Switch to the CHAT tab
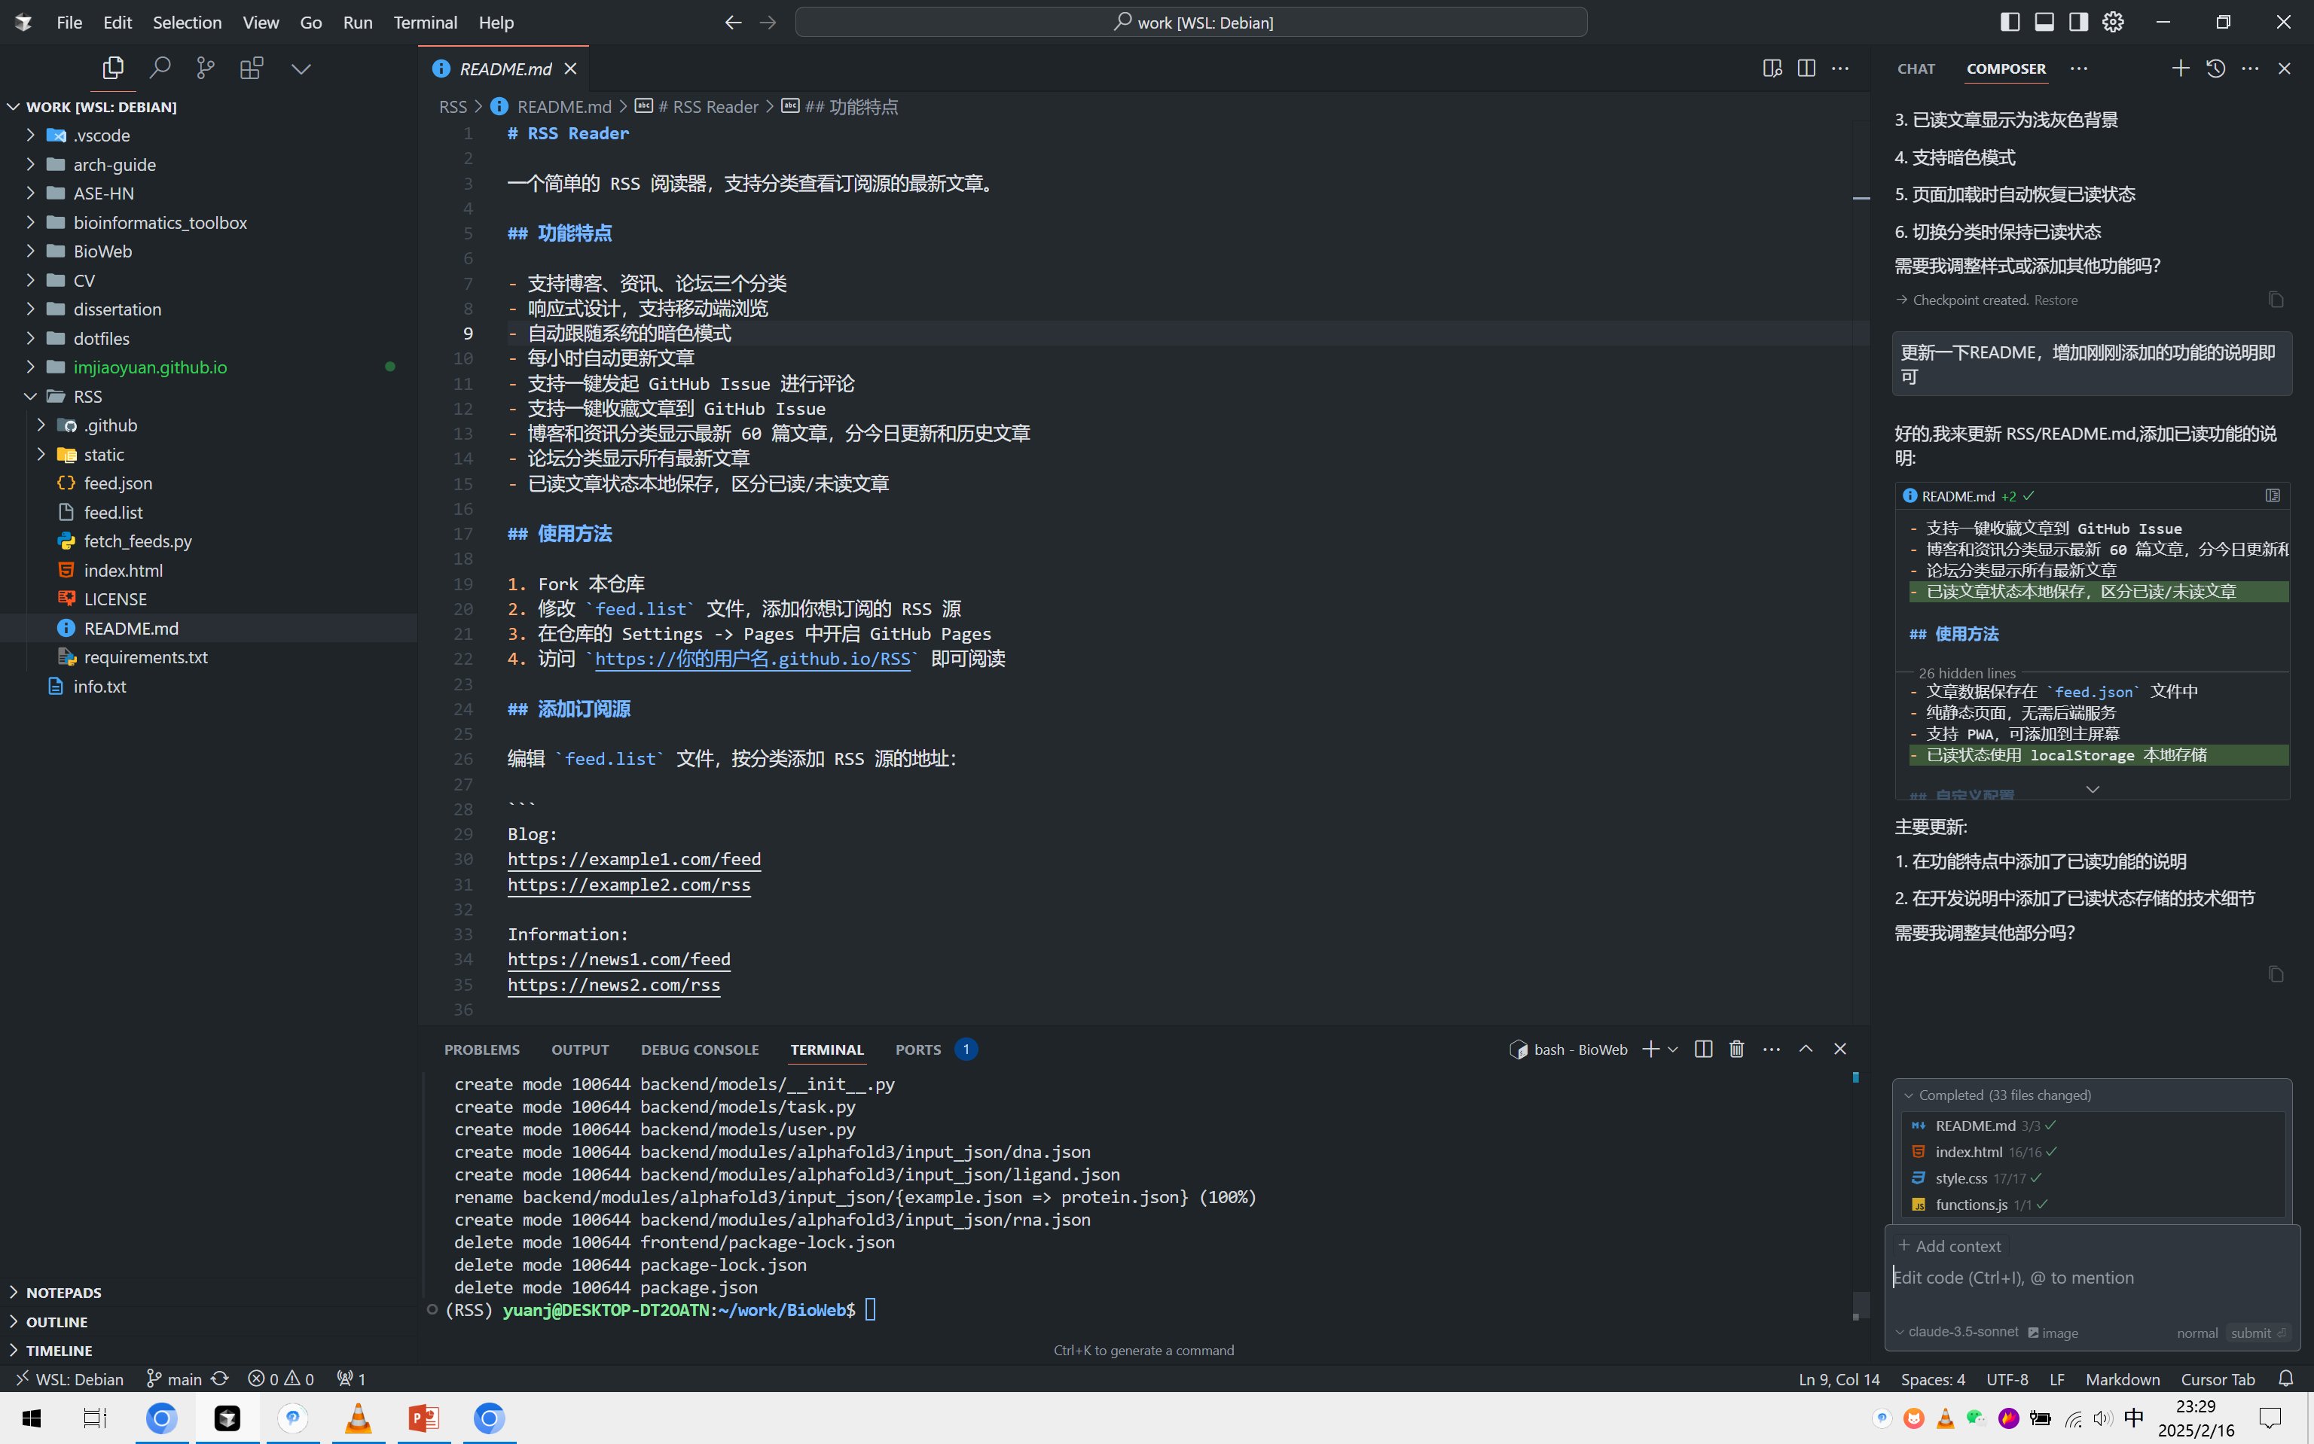The width and height of the screenshot is (2314, 1444). (x=1916, y=69)
